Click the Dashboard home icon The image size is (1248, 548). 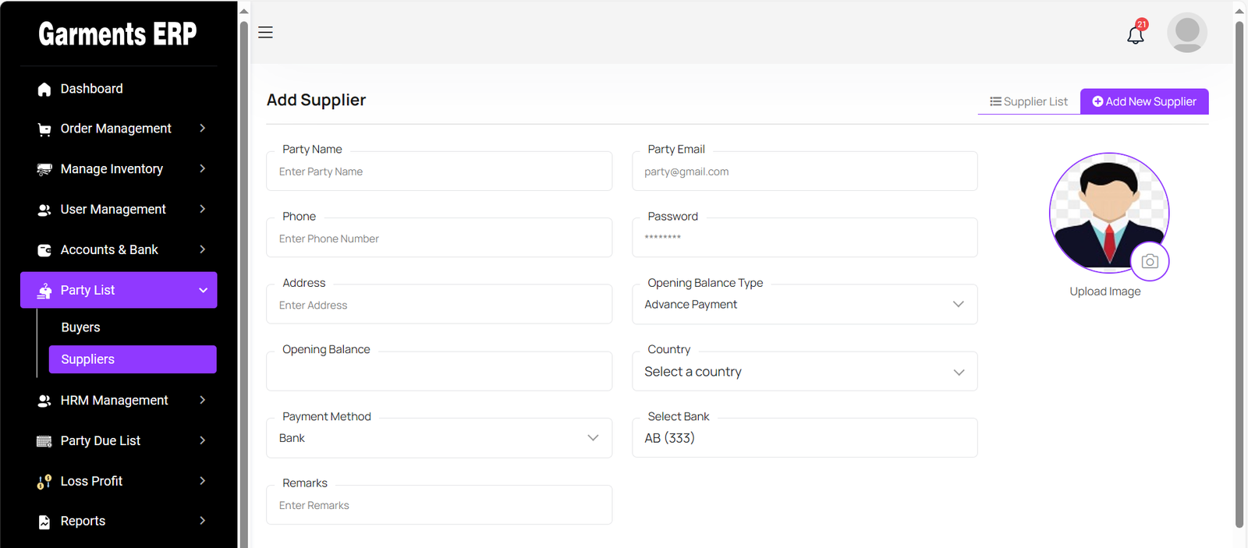tap(44, 90)
